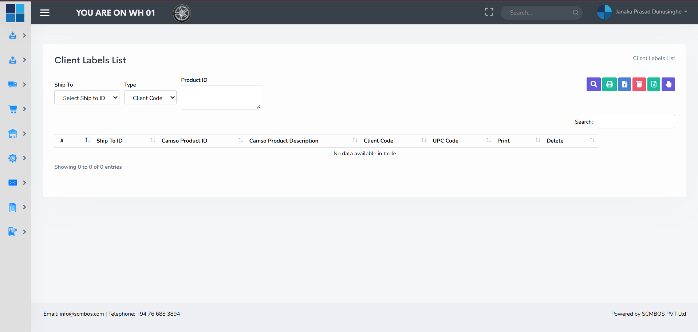Sort table by UPC Code column

pyautogui.click(x=445, y=141)
